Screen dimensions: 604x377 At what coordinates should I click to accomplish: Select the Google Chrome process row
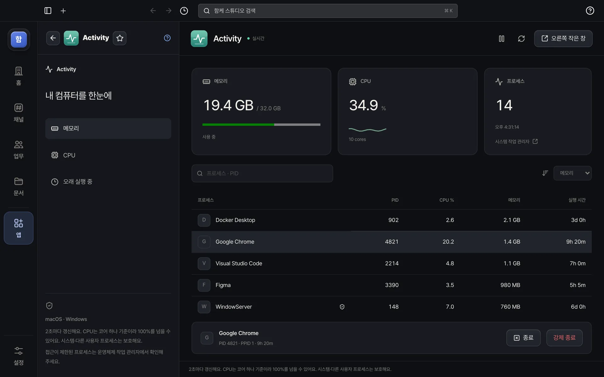click(391, 242)
